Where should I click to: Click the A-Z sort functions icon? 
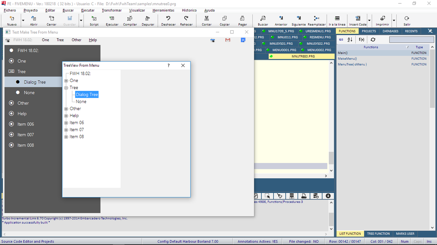point(350,40)
